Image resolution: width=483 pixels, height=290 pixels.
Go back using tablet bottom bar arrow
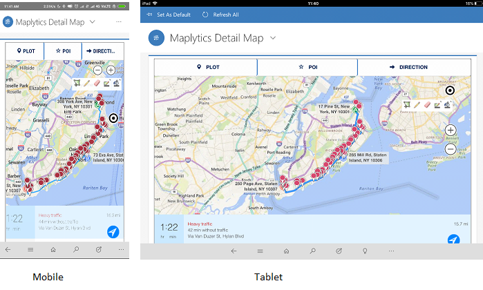pyautogui.click(x=234, y=251)
